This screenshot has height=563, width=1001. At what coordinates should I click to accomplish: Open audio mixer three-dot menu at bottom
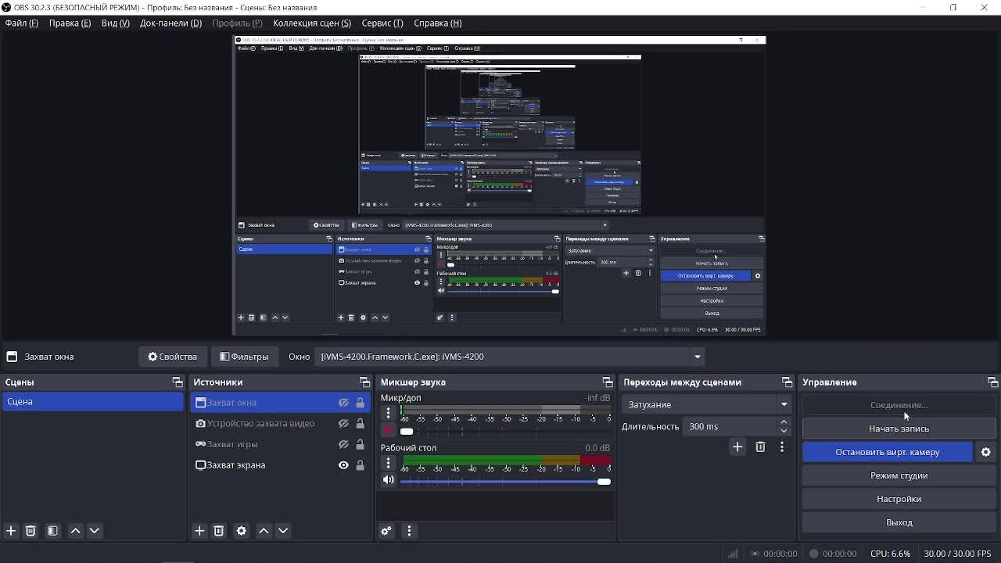[409, 531]
